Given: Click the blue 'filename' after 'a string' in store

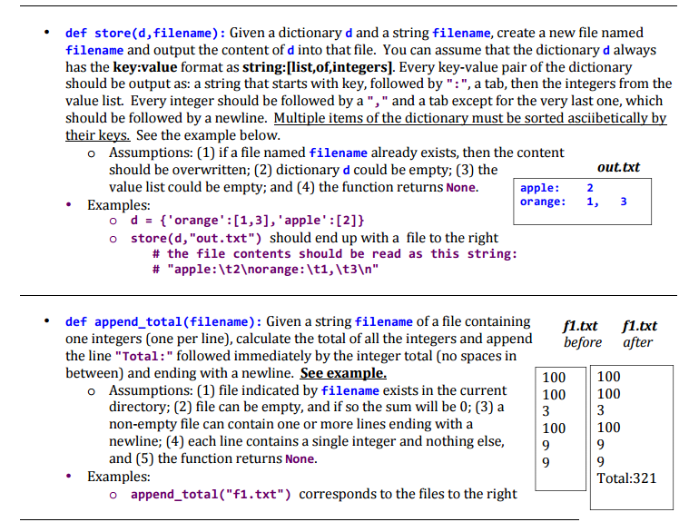Looking at the screenshot, I should point(461,33).
